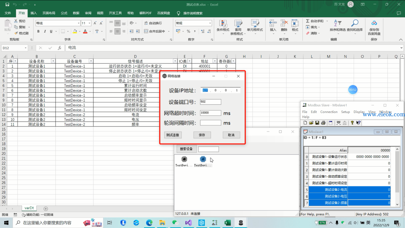
Task: Switch to the 开发工具 ribbon tab
Action: click(115, 13)
